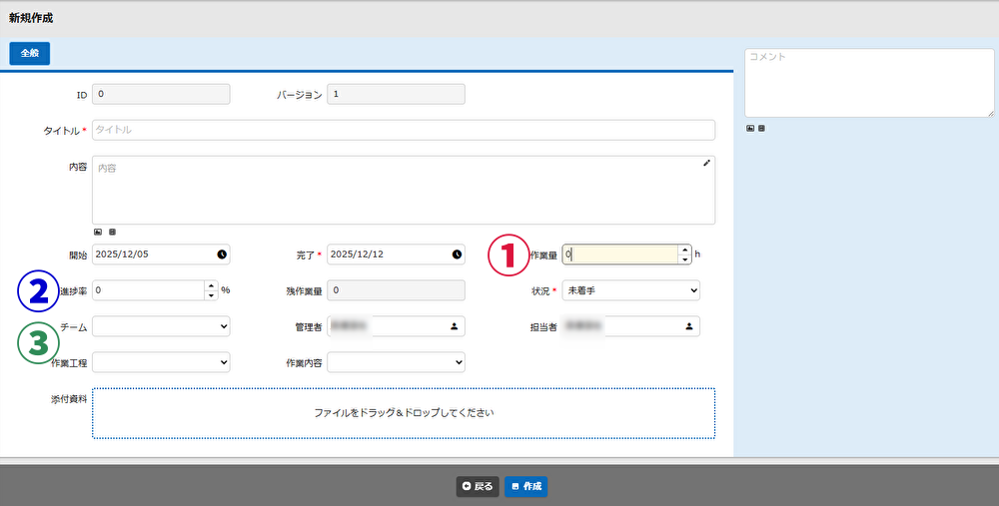Click into the タイトル input field

[404, 130]
